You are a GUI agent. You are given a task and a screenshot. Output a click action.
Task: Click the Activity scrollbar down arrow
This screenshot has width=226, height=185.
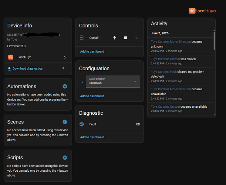[214, 114]
